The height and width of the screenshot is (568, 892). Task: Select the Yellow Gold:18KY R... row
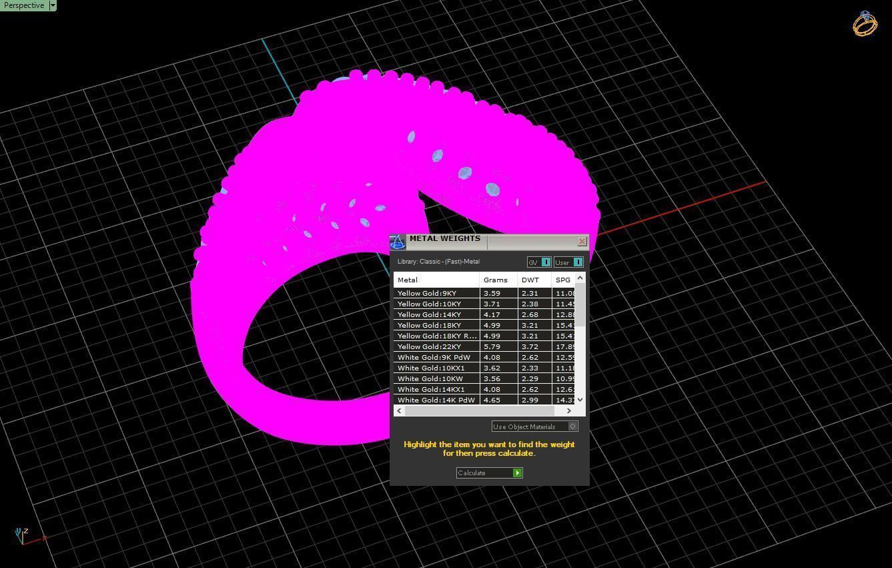484,336
